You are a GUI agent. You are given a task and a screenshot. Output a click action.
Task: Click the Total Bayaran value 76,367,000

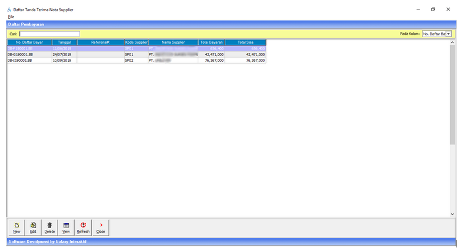[x=214, y=60]
